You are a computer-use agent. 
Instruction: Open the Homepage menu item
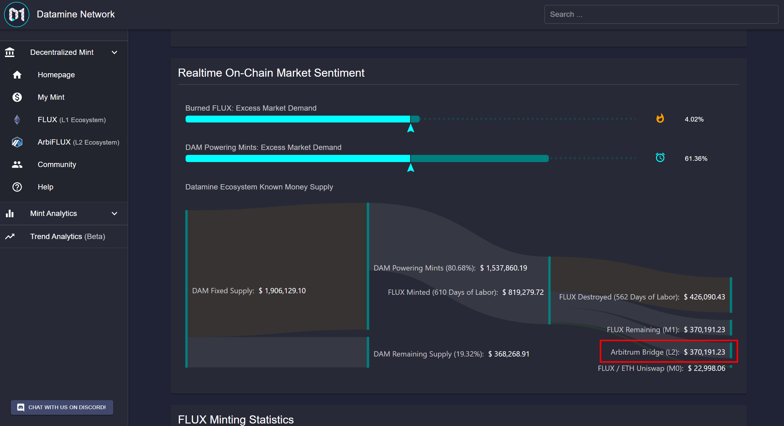[x=64, y=75]
